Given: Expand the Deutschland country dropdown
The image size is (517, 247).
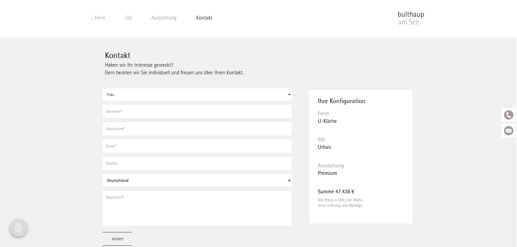Looking at the screenshot, I should (197, 181).
